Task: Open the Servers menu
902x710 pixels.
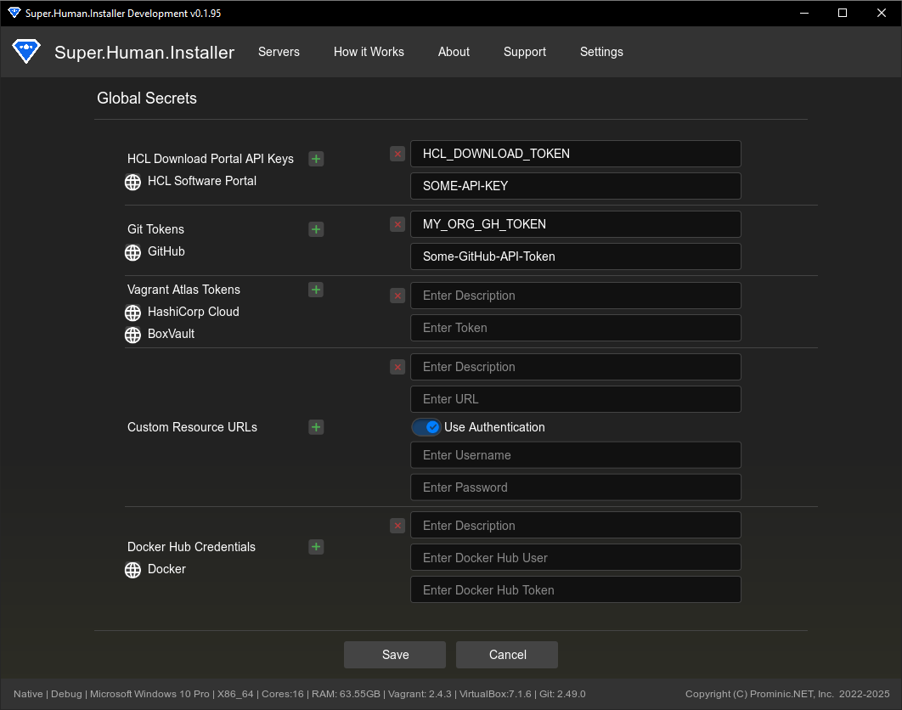Action: (x=279, y=52)
